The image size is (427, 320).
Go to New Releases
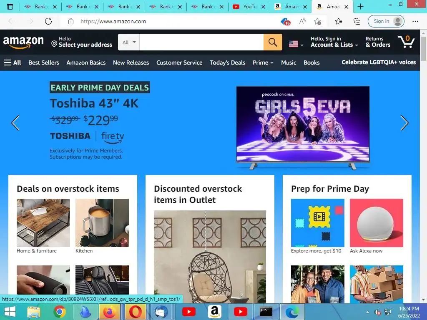(131, 62)
